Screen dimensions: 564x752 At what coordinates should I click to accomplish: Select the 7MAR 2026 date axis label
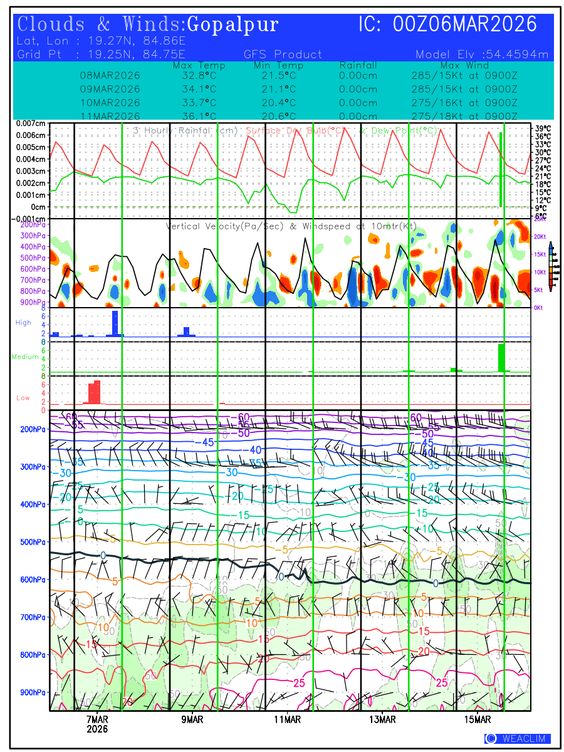pyautogui.click(x=97, y=724)
